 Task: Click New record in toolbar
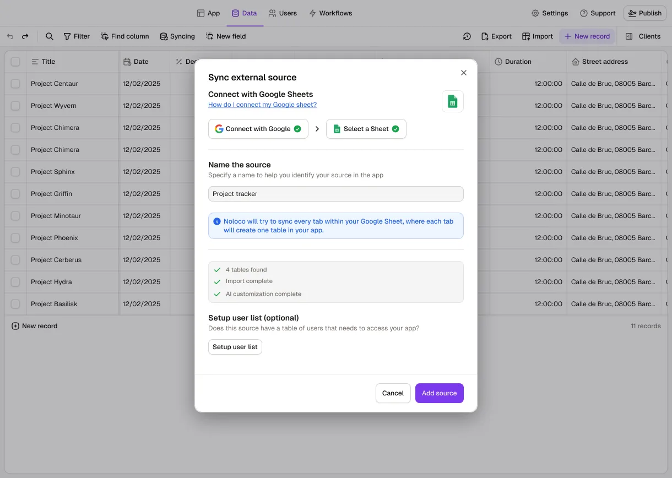[587, 36]
